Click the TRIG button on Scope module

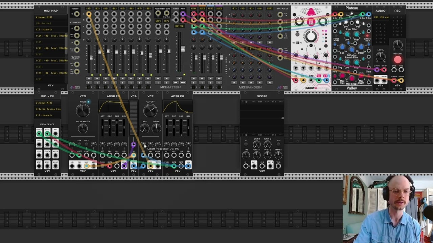point(278,144)
